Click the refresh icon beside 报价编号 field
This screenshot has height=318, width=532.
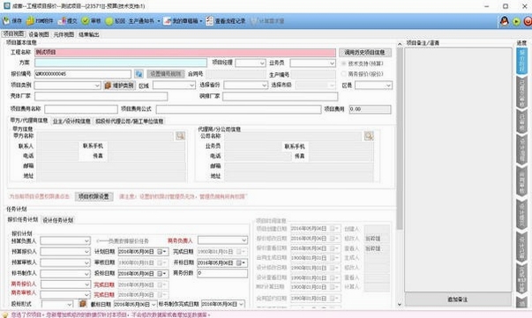coord(139,73)
